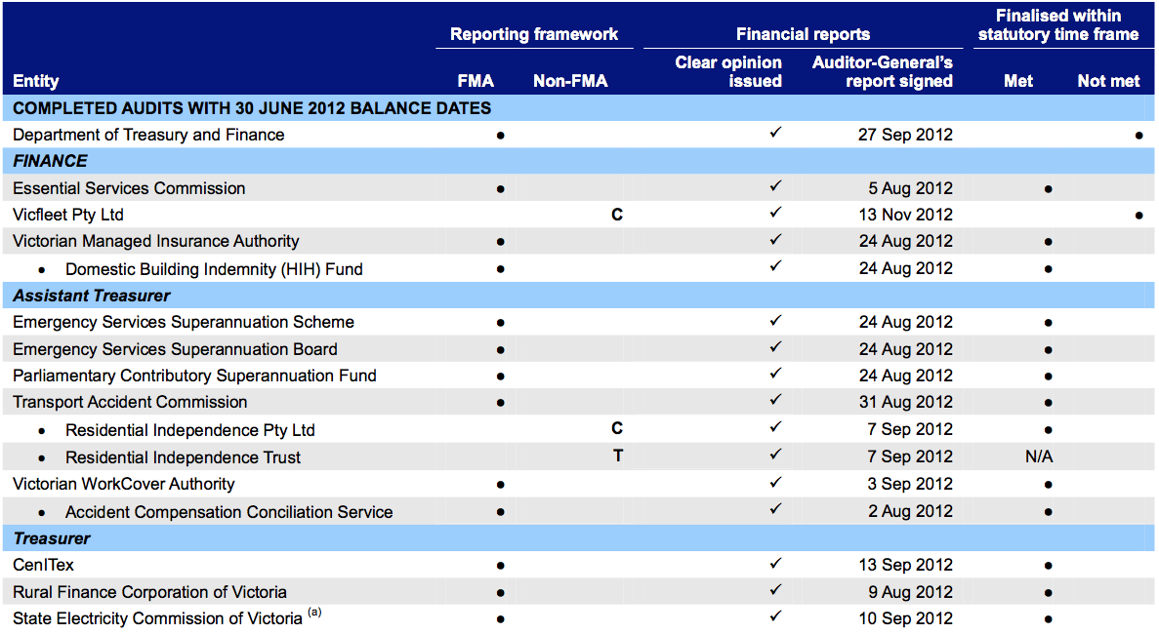The image size is (1159, 634).
Task: Click the 'Met' column header
Action: [x=1018, y=81]
